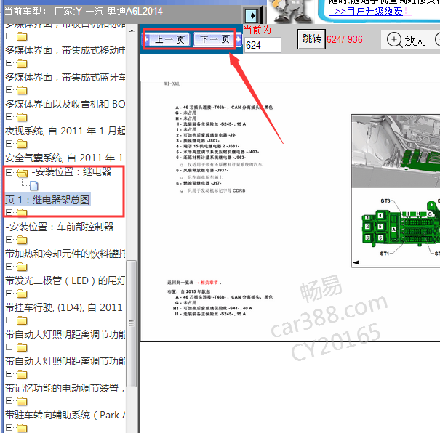
Task: Select 带记忆功能的电动调节装置 tree entry
Action: (65, 388)
